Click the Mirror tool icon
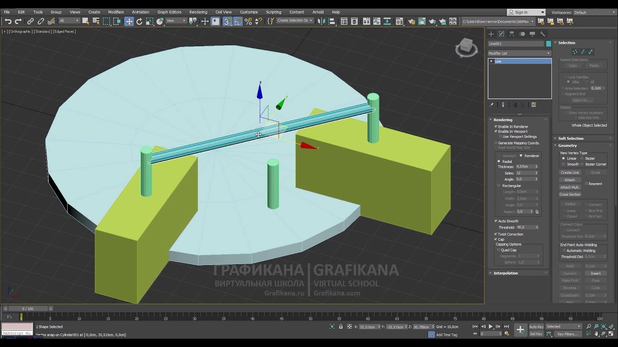Viewport: 618px width, 347px height. pos(321,21)
